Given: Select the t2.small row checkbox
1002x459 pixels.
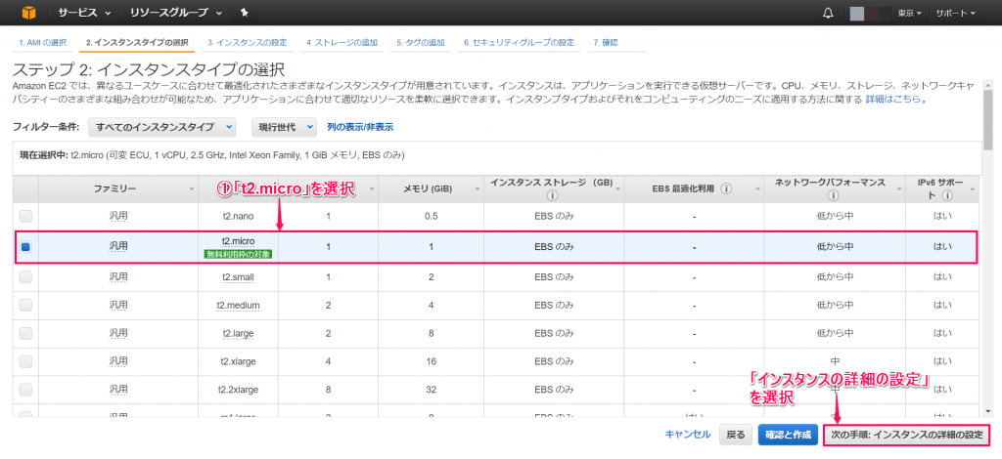Looking at the screenshot, I should point(25,276).
